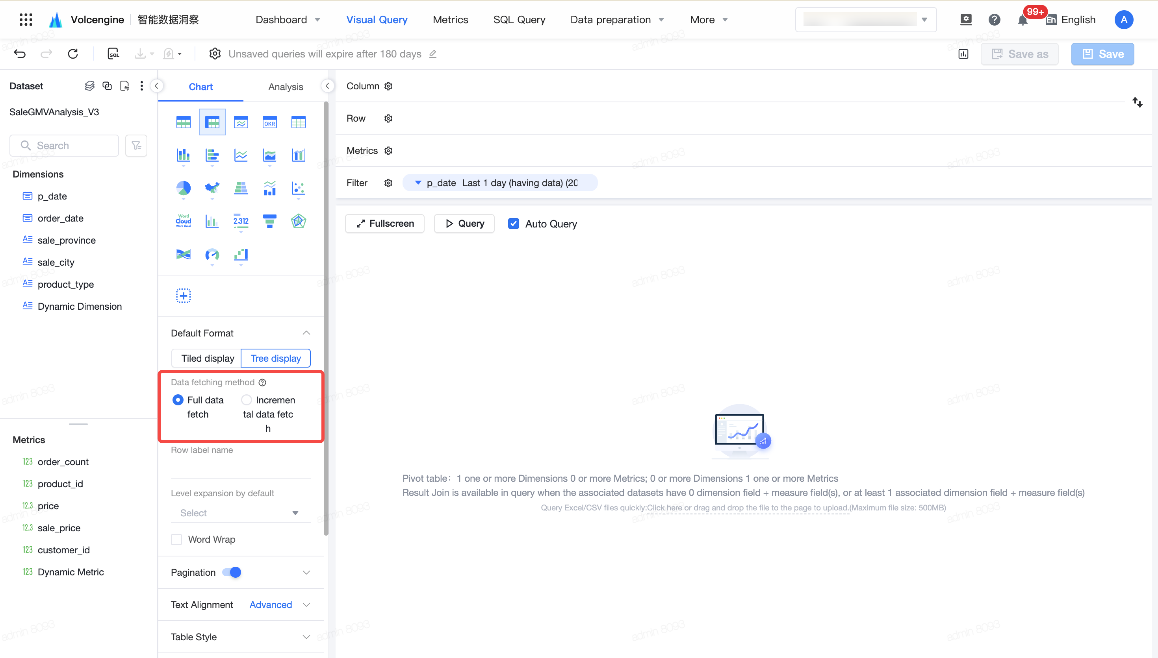Open the Dashboard dropdown menu
The height and width of the screenshot is (658, 1158).
click(288, 20)
